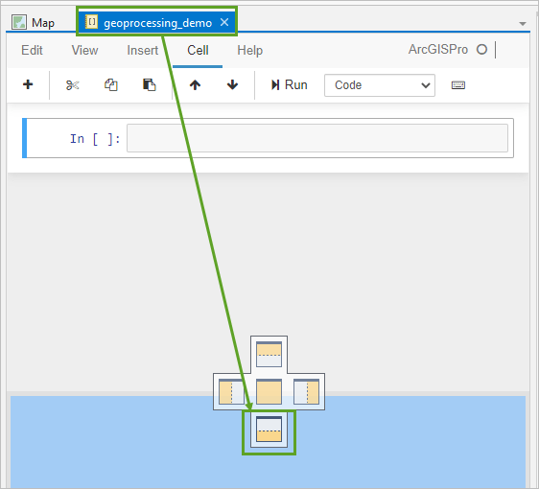539x489 pixels.
Task: Move selected cell down arrow
Action: pos(233,85)
